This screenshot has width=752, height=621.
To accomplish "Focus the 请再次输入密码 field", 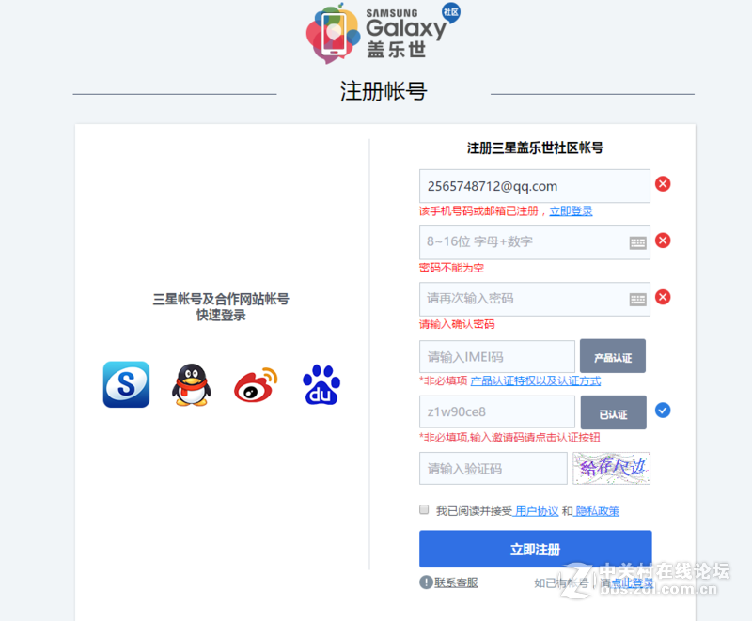I will (x=535, y=299).
